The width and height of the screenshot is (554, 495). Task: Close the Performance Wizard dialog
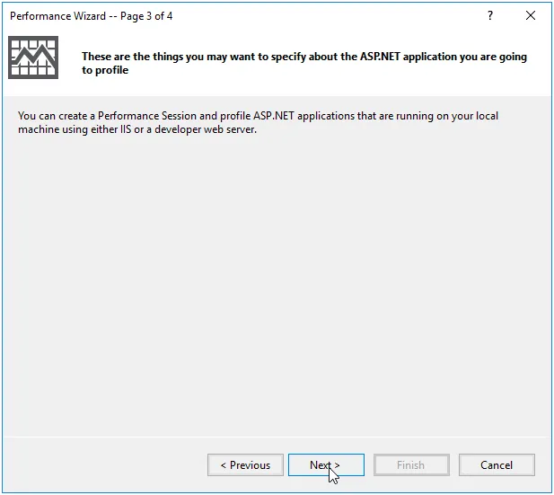pyautogui.click(x=531, y=15)
